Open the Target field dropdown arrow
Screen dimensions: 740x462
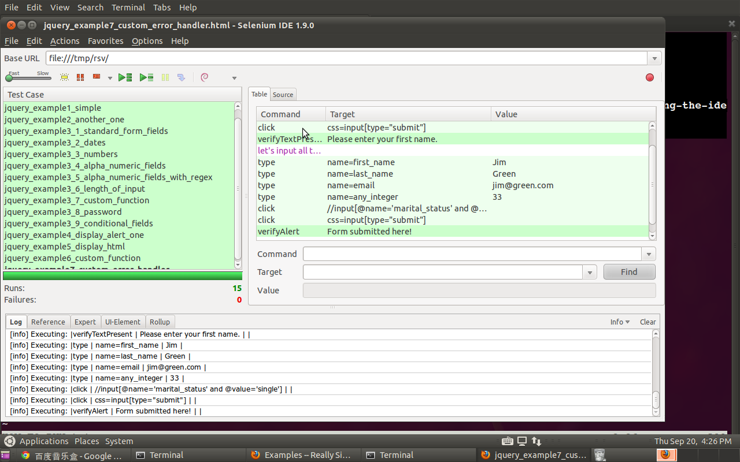point(589,272)
